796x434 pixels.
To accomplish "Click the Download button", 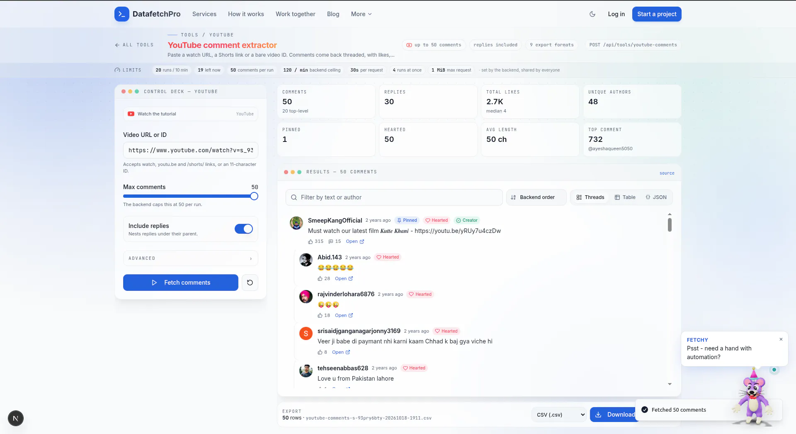I will pos(615,415).
